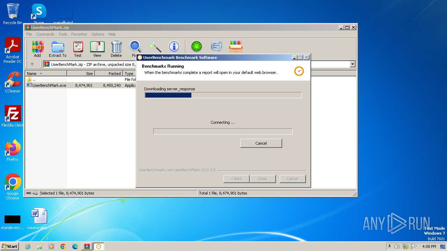Select the meansrelea Word document icon
The height and width of the screenshot is (251, 447).
click(39, 219)
